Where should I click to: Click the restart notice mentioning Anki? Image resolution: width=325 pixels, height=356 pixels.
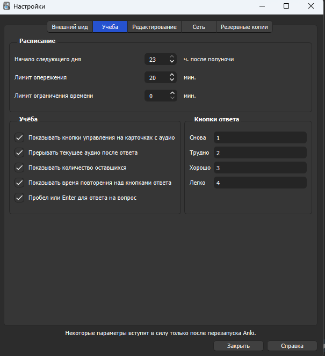(x=161, y=333)
